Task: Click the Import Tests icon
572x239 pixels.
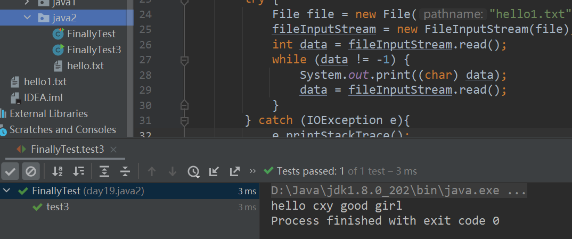Action: (x=214, y=171)
